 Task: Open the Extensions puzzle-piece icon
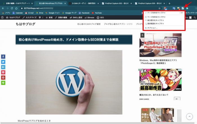coord(187,8)
